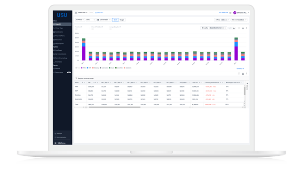Open Anomalies in the sidebar

pyautogui.click(x=58, y=62)
